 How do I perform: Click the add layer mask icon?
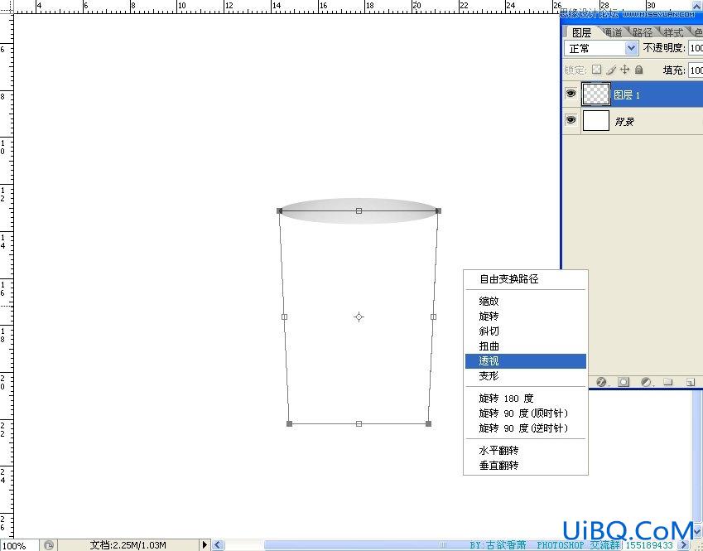point(624,382)
